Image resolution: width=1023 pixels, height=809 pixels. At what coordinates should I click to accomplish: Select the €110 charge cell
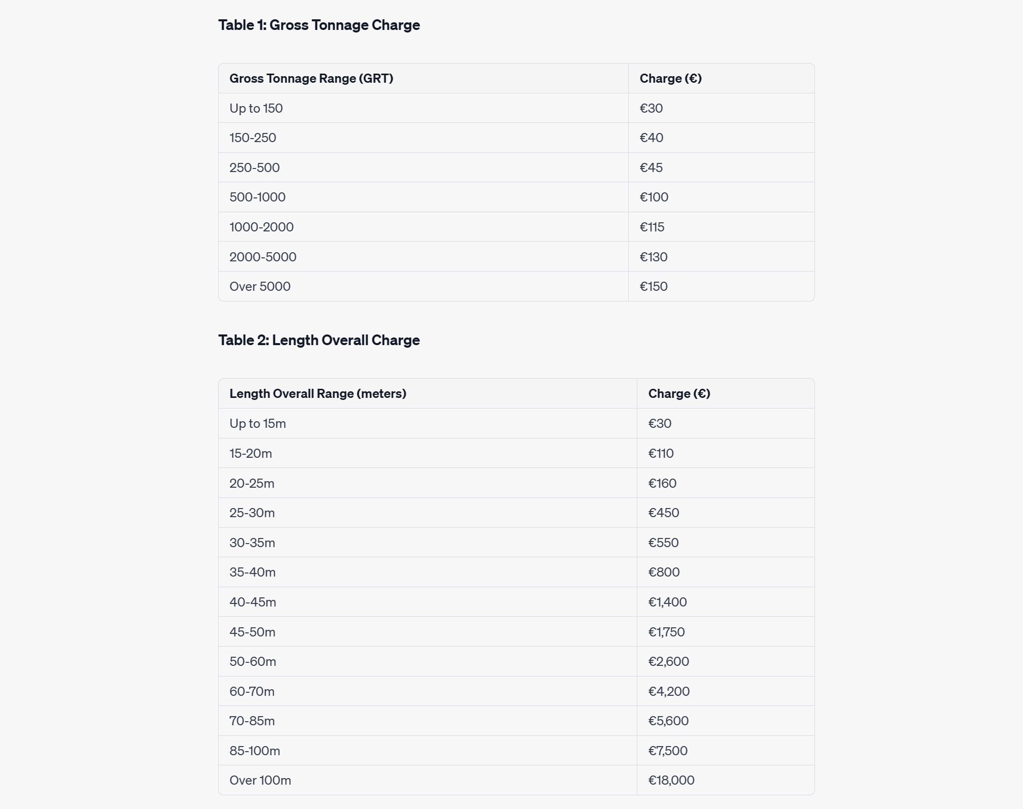[x=726, y=453]
